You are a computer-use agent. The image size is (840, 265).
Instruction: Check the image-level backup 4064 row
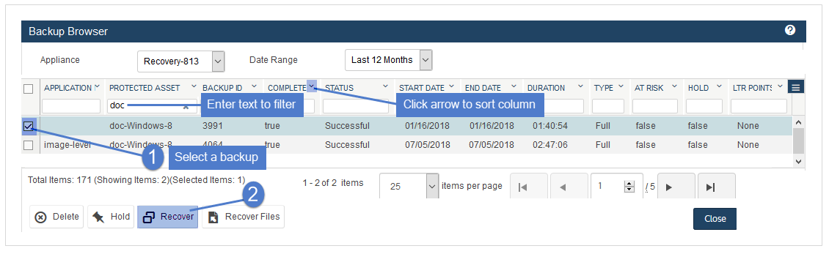(x=29, y=145)
